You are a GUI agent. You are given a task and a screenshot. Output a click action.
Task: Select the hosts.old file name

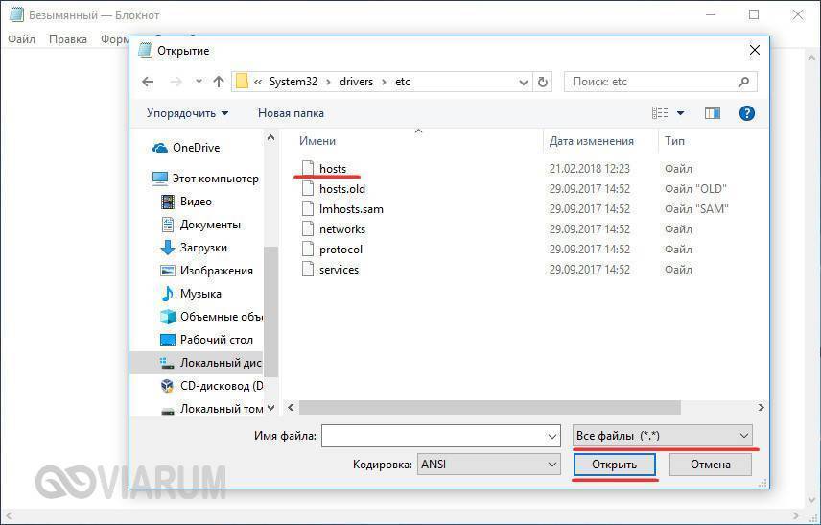click(x=342, y=189)
